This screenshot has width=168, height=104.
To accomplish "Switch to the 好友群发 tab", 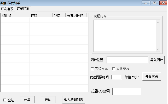I will coord(7,9).
